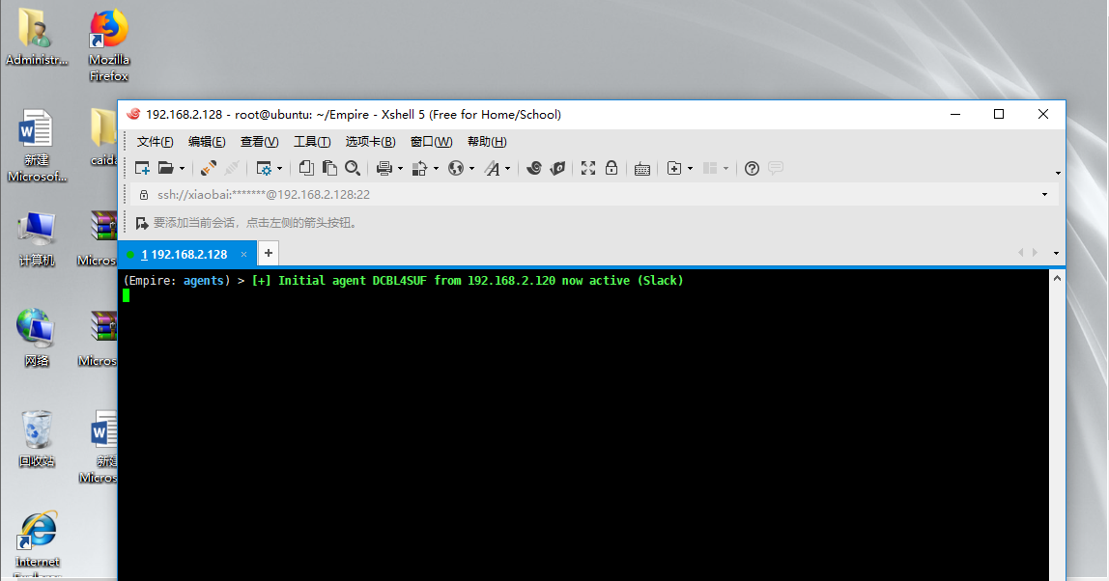Toggle full screen icon in toolbar
1109x581 pixels.
point(587,168)
